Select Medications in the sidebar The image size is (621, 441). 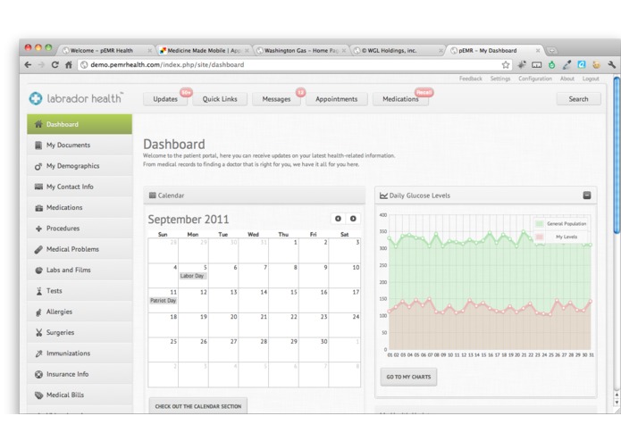pyautogui.click(x=80, y=208)
